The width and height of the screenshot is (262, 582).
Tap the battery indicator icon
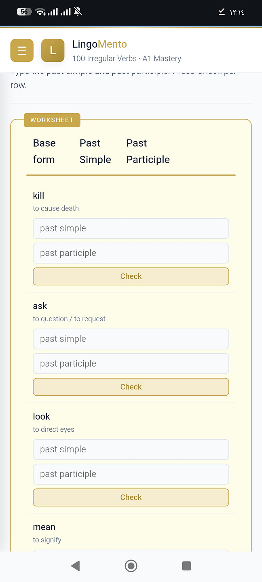[24, 12]
